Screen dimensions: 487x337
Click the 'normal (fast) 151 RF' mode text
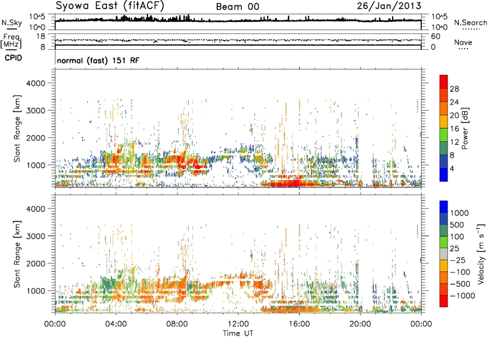pos(98,60)
